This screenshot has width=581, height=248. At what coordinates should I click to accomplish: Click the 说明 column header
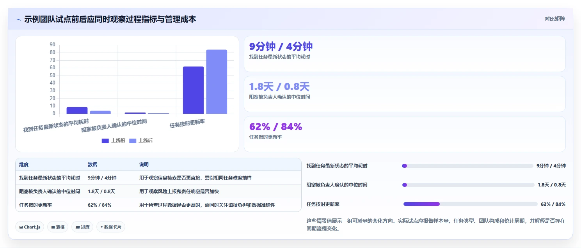click(144, 165)
